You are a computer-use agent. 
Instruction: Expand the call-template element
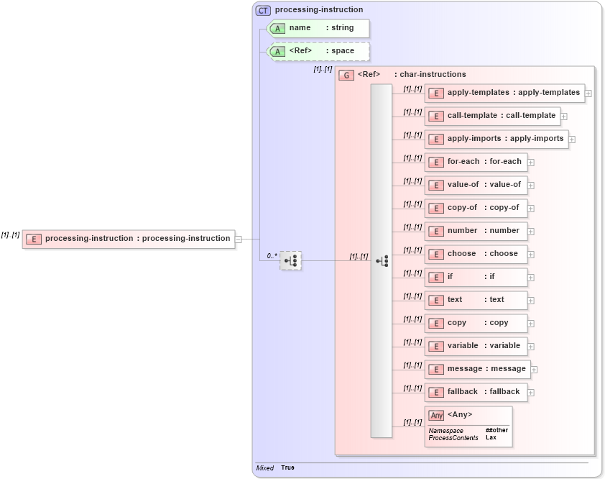(x=563, y=116)
